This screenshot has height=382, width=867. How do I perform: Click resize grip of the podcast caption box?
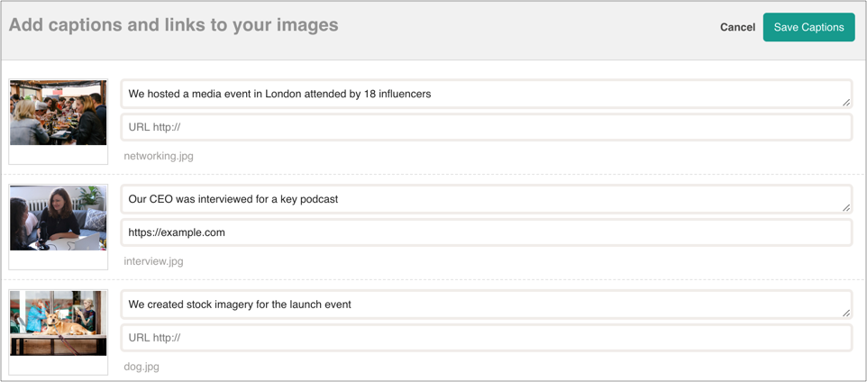[846, 207]
